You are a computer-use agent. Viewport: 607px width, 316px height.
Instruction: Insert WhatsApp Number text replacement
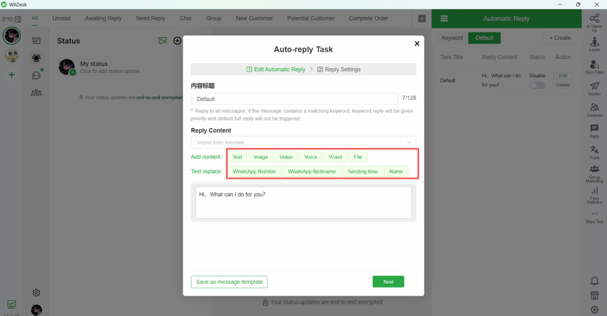254,172
